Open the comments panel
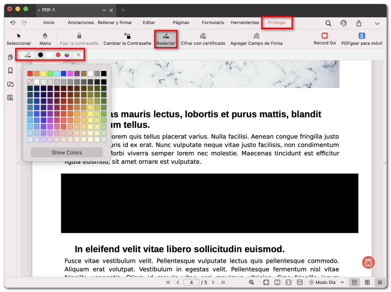Viewport: 391px width, 292px height. [10, 84]
